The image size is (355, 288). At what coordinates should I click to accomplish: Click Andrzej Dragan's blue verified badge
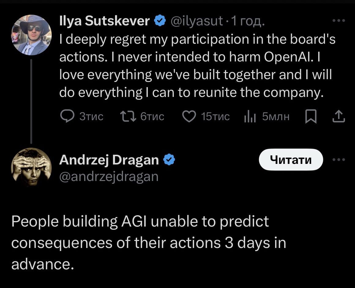click(x=169, y=160)
